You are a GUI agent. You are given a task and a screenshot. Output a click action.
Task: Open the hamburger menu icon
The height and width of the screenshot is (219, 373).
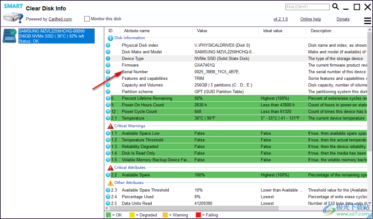(x=368, y=21)
